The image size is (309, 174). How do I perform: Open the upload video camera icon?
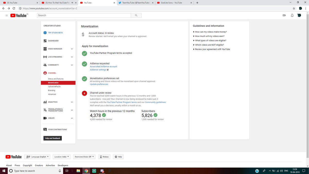click(x=284, y=15)
